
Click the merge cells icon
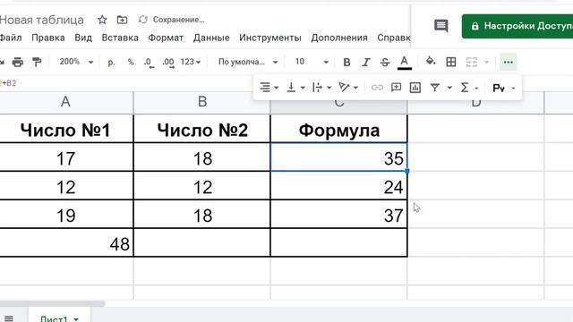click(472, 62)
